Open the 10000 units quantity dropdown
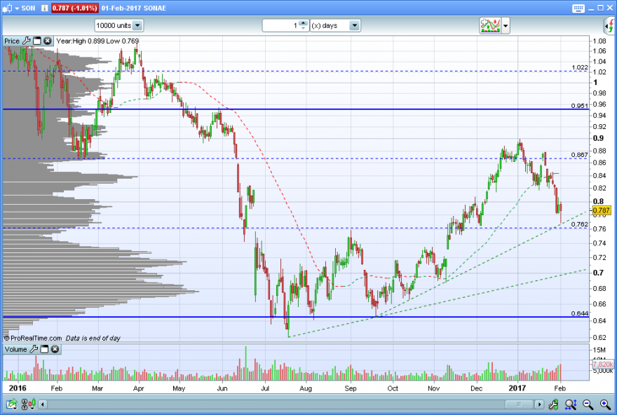The image size is (617, 415). click(118, 25)
